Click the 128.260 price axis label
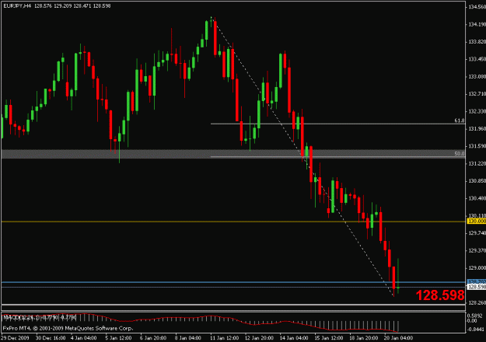 (477, 302)
